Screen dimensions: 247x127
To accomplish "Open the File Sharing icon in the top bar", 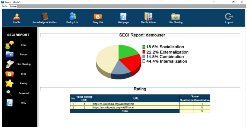I will 175,16.
